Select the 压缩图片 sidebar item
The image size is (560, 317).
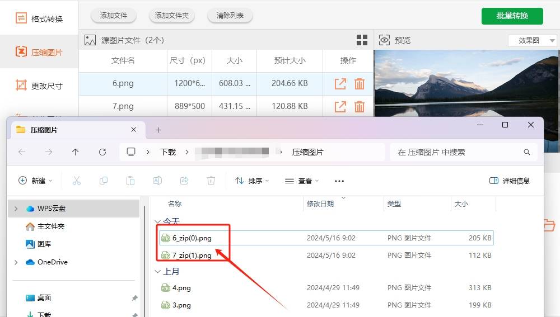coord(39,52)
